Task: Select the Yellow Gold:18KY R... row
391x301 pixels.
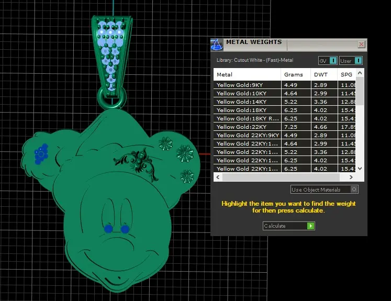Action: pos(285,118)
